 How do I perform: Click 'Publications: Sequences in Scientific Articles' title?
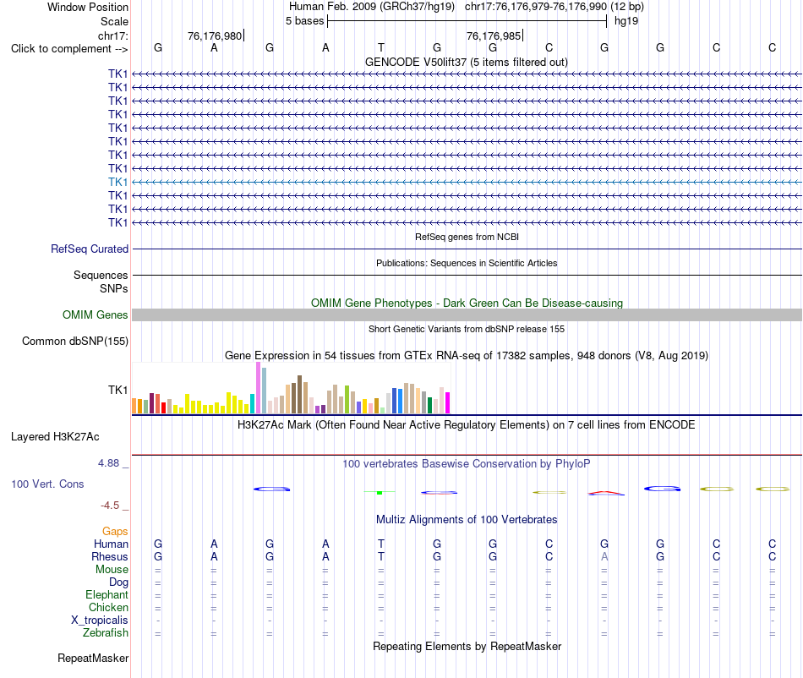(467, 263)
